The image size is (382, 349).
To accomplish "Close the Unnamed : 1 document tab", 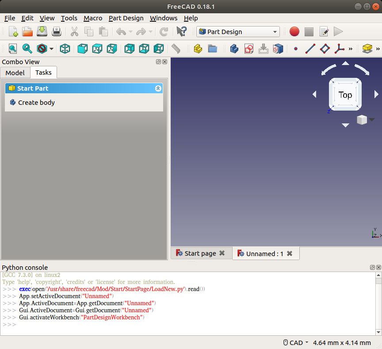I will [x=290, y=253].
